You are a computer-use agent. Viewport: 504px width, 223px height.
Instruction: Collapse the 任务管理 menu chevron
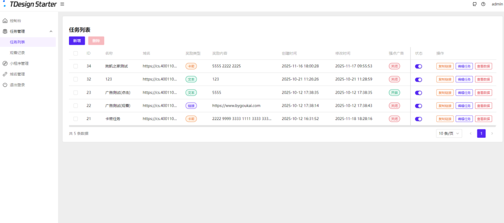(x=51, y=32)
